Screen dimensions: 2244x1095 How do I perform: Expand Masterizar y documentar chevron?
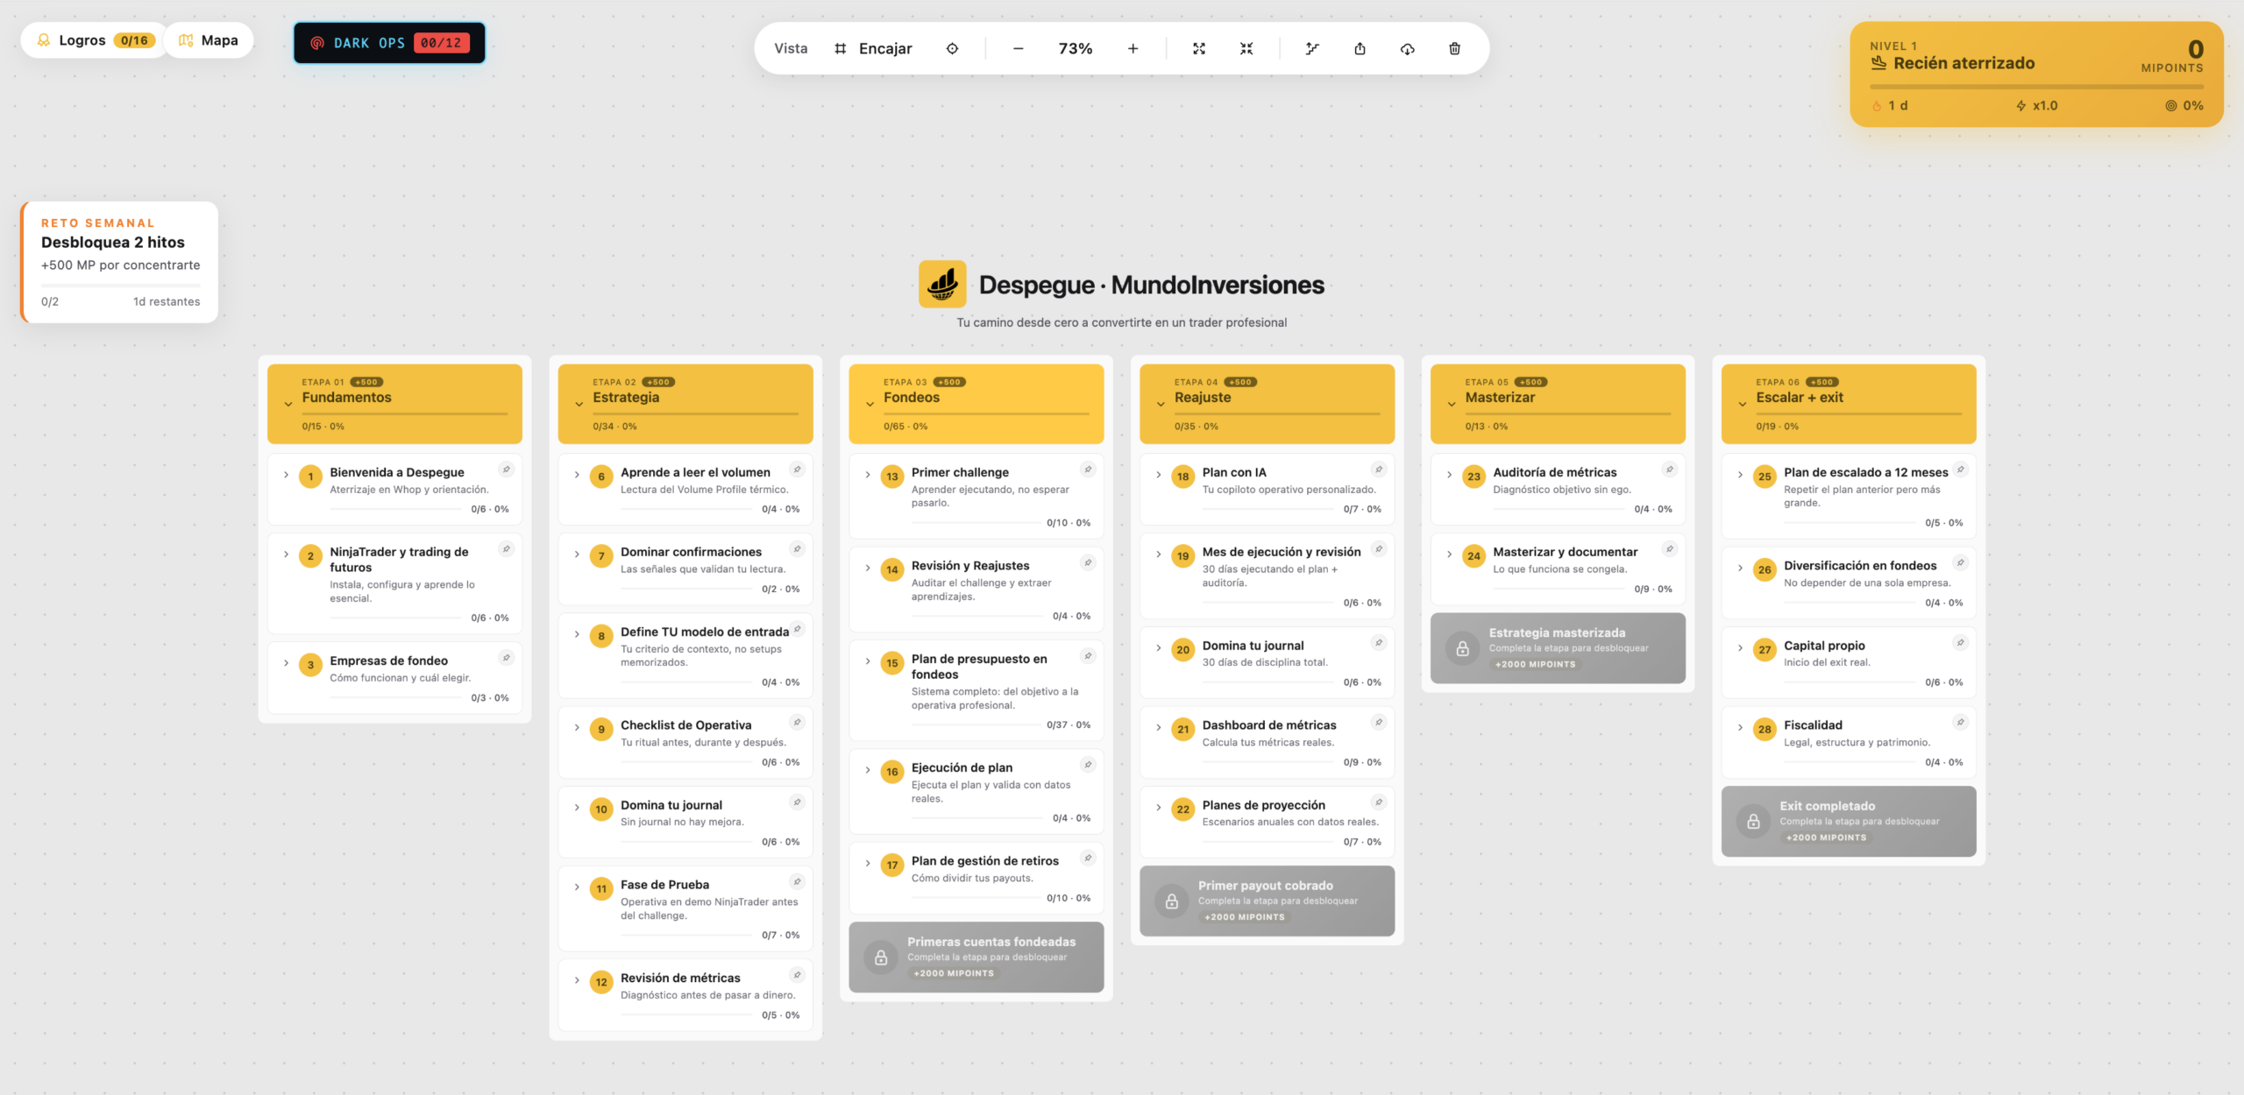1450,555
